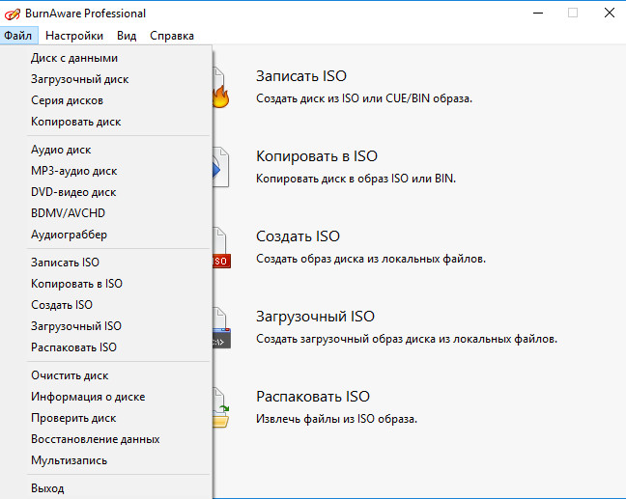Minimize the BurnAware Professional window
Screen dimensions: 626x499
click(x=538, y=14)
